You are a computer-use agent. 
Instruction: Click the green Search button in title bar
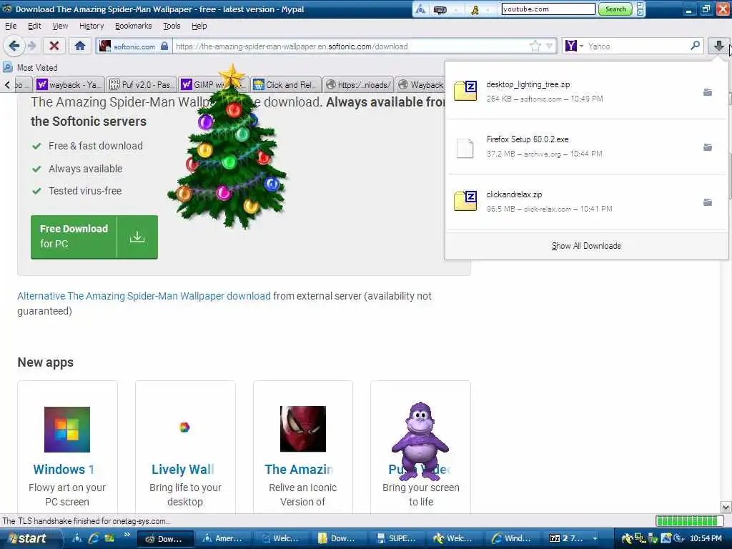point(615,9)
